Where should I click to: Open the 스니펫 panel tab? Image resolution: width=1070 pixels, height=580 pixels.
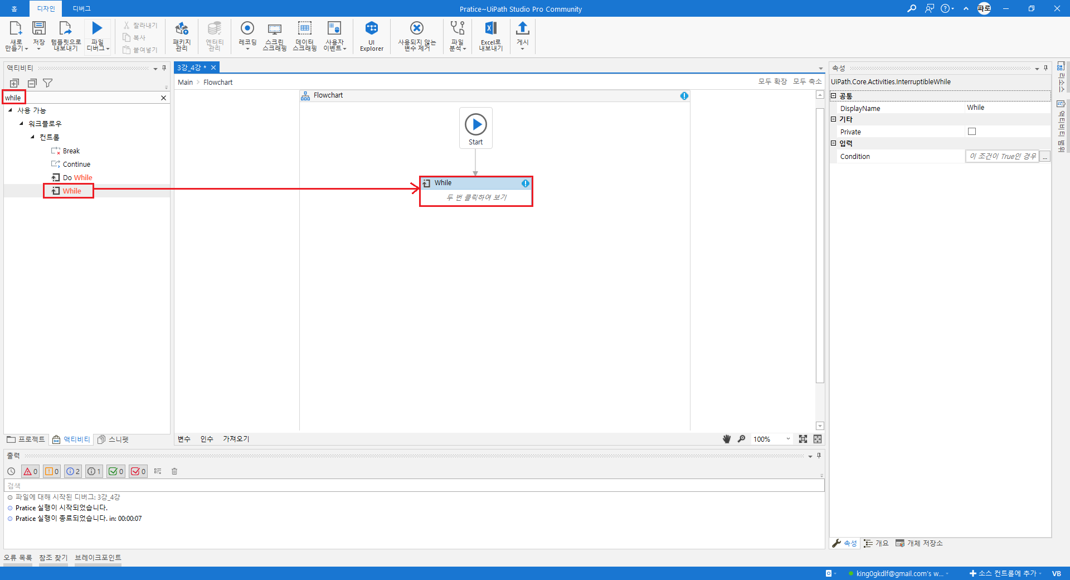(x=113, y=439)
